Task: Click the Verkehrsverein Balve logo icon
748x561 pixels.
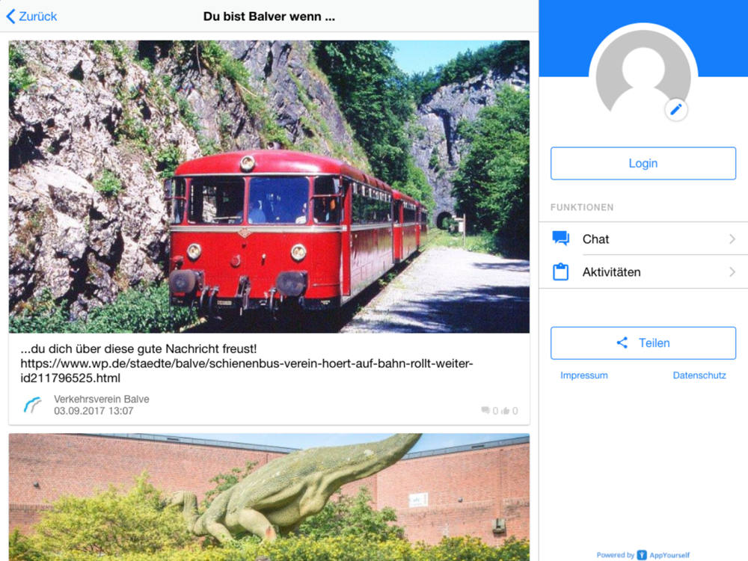Action: (32, 405)
